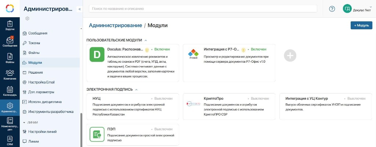This screenshot has height=147, width=376.
Task: Open the Doculus: Распознав… module title
Action: pos(125,49)
